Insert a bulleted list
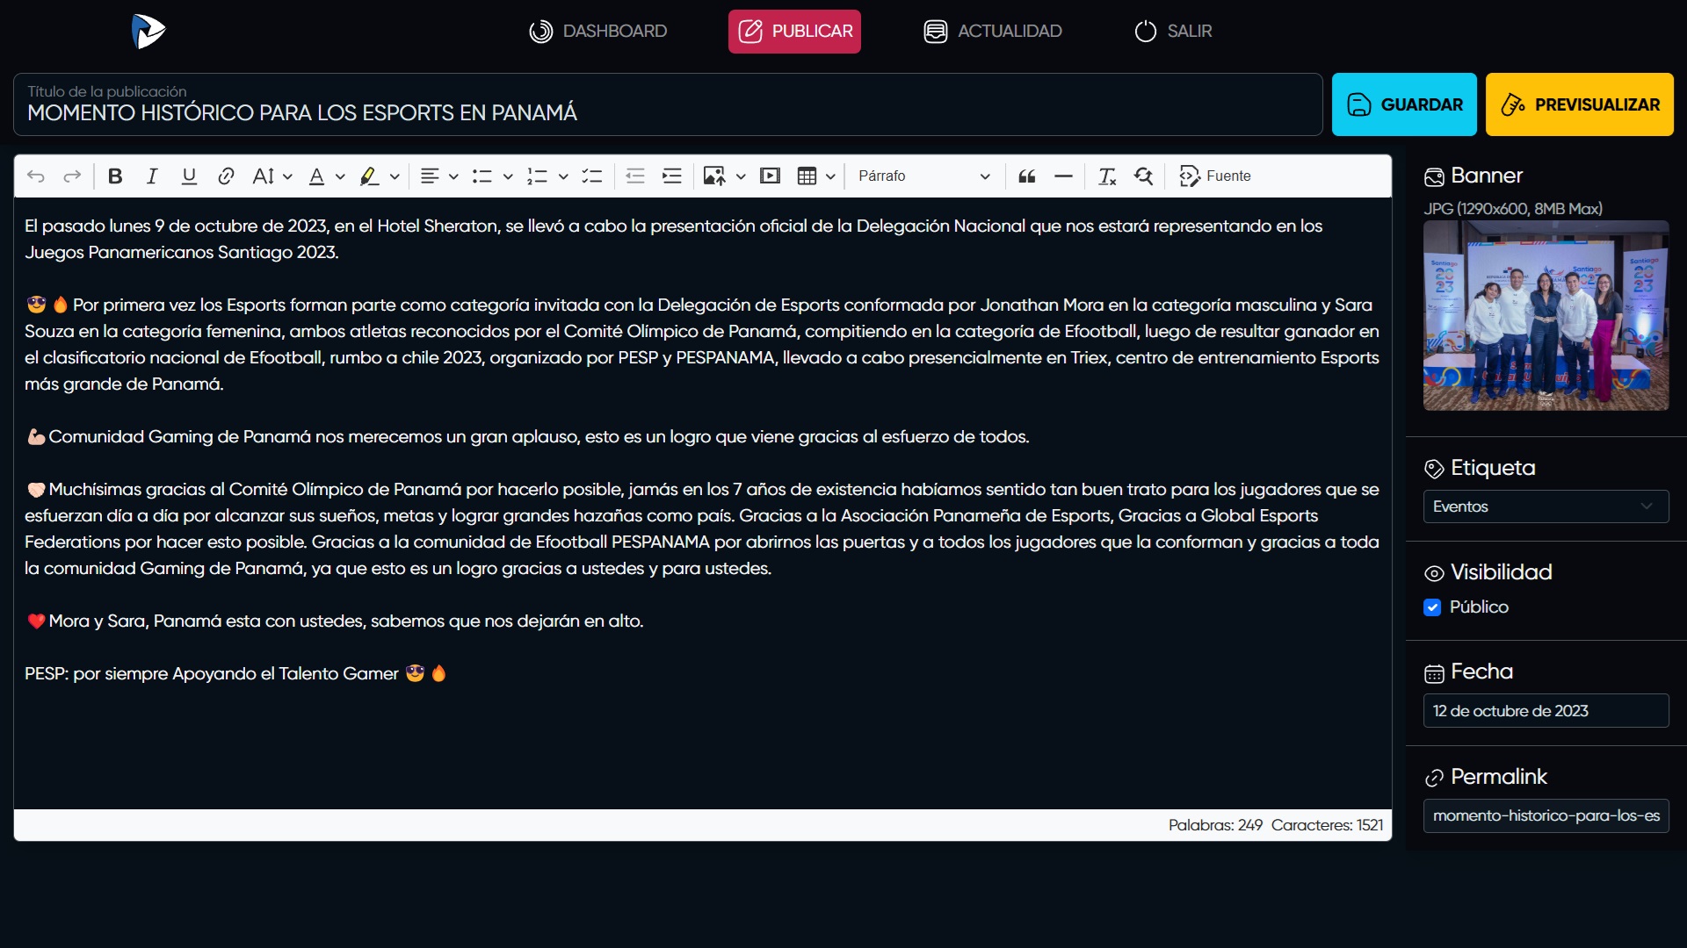This screenshot has width=1687, height=948. tap(482, 176)
